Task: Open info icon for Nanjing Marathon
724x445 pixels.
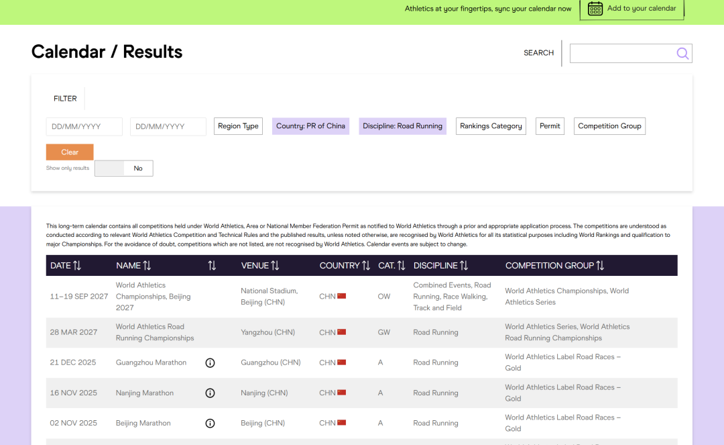Action: tap(210, 393)
